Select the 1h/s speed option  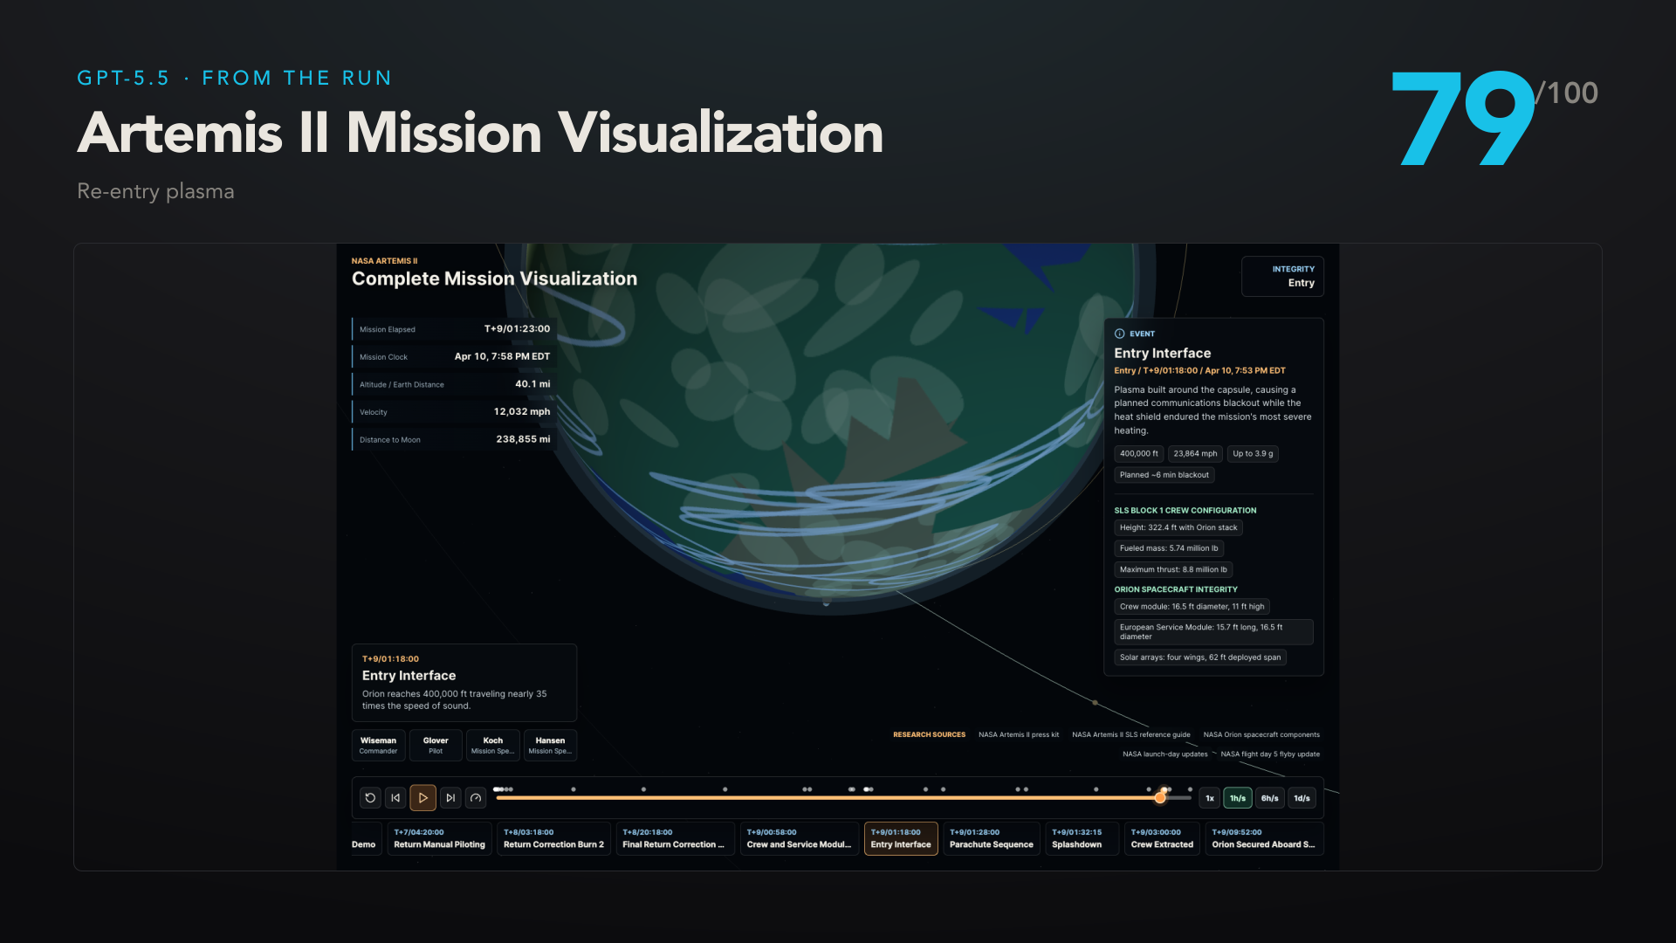point(1238,798)
